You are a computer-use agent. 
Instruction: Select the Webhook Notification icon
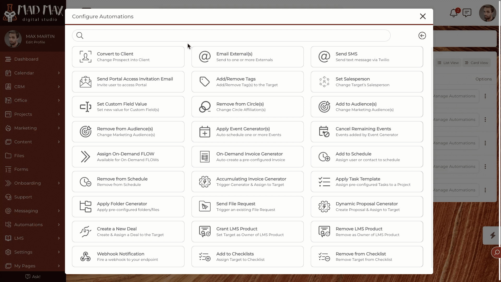coord(85,256)
